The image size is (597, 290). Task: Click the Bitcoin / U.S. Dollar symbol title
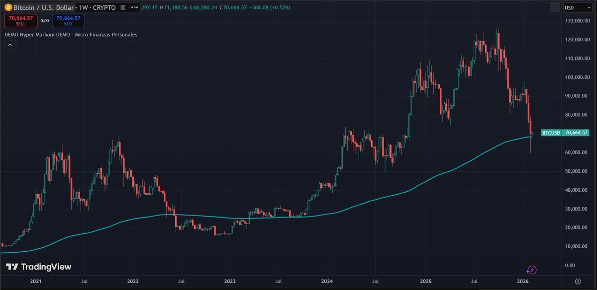tap(43, 8)
